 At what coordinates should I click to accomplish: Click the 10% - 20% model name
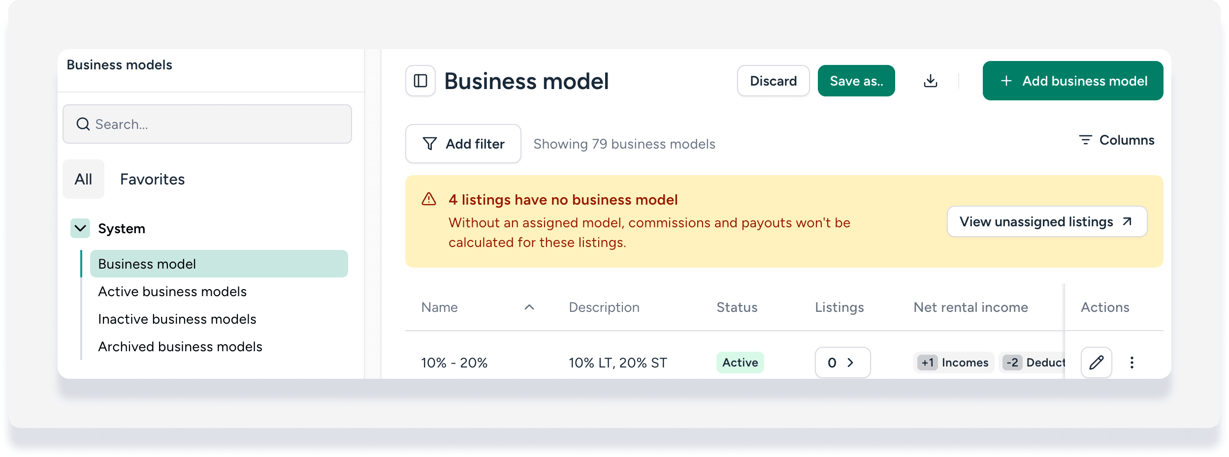454,363
